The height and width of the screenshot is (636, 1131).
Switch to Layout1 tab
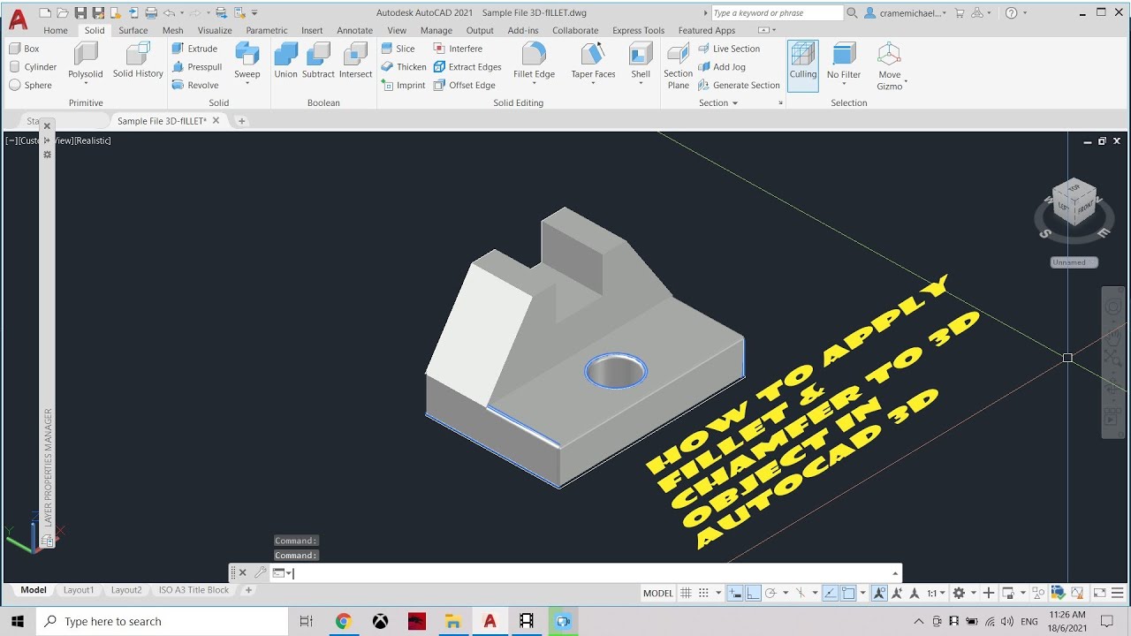tap(79, 590)
